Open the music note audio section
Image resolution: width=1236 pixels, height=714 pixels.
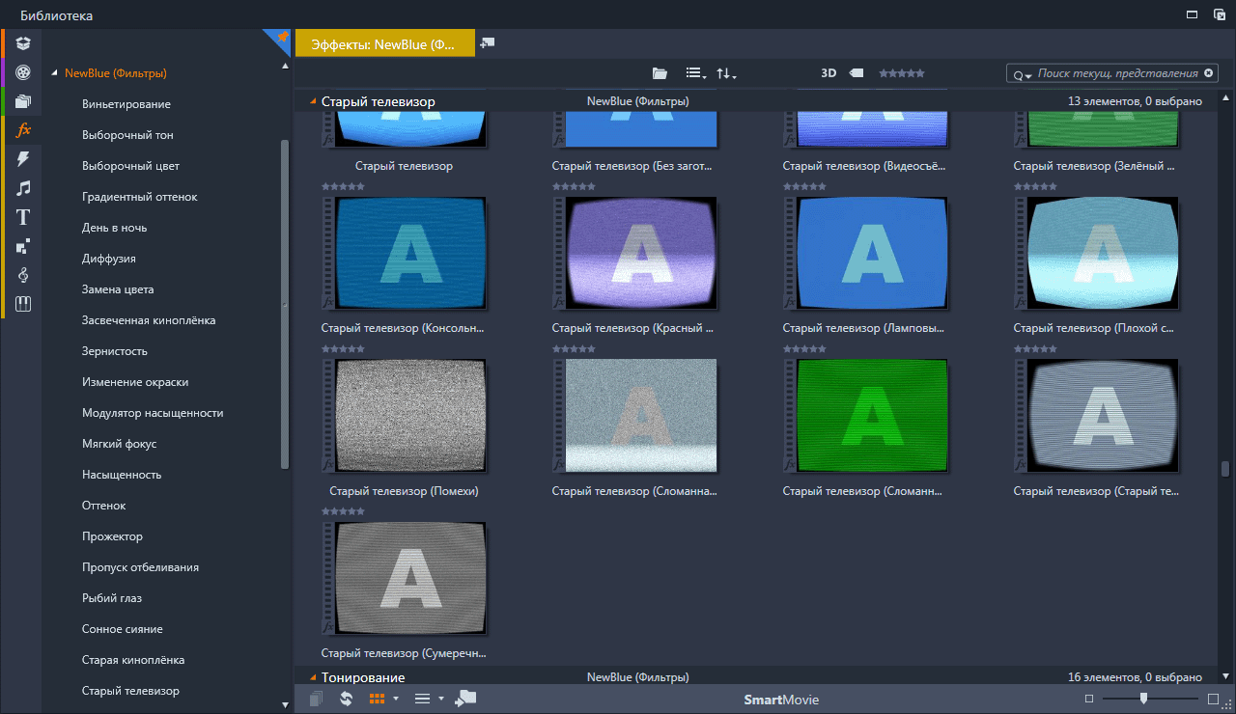23,187
